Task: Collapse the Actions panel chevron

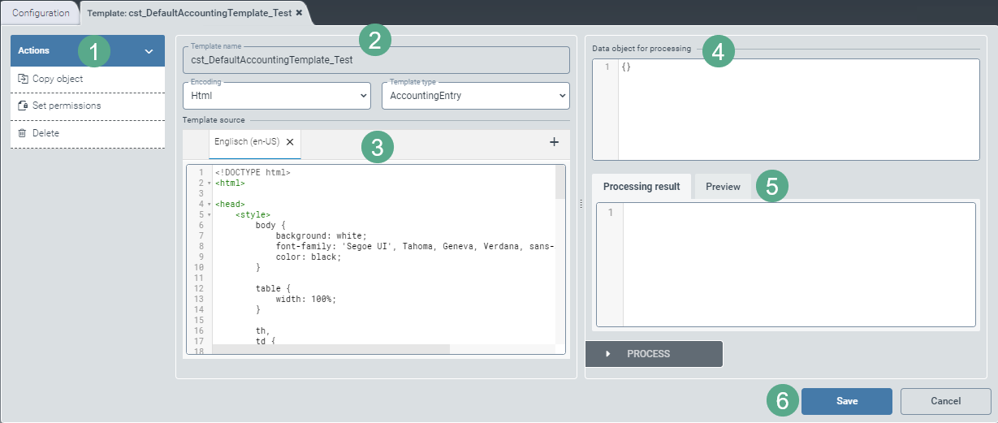Action: tap(149, 51)
